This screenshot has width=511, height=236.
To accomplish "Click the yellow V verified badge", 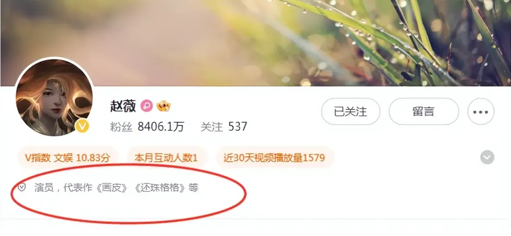I will pos(82,126).
